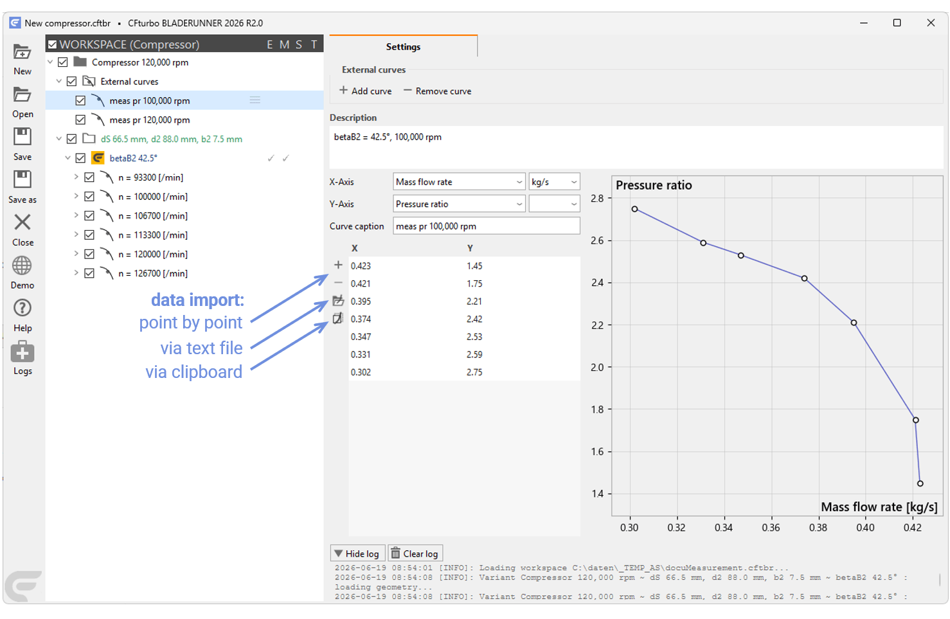The width and height of the screenshot is (950, 619).
Task: Open the Y-Axis Pressure ratio dropdown
Action: (x=460, y=204)
